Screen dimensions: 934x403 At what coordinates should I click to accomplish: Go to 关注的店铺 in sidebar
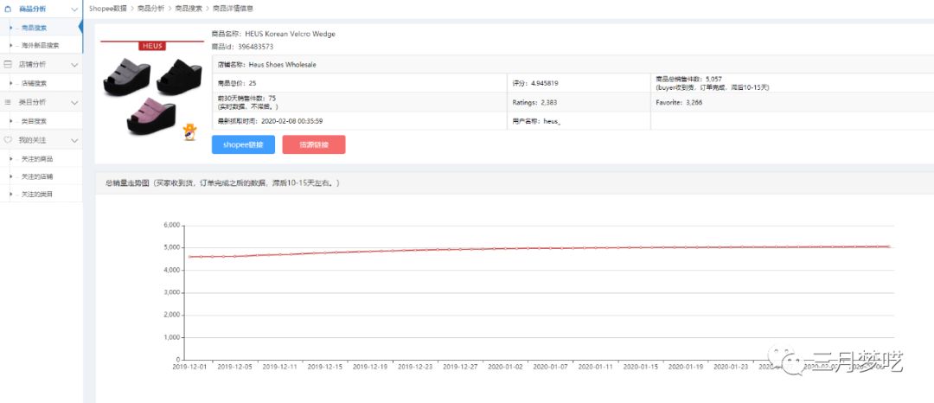click(x=36, y=176)
